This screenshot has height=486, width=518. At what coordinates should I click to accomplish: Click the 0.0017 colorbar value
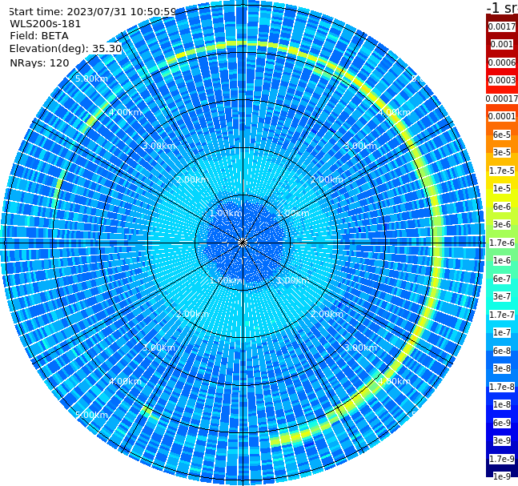point(502,26)
